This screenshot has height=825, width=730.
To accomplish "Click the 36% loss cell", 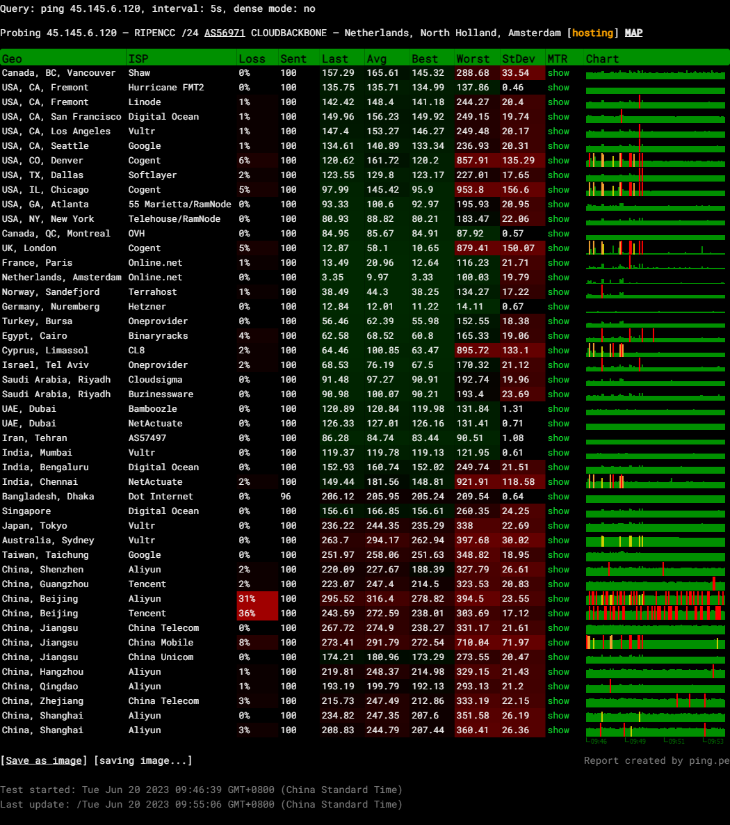I will [257, 613].
